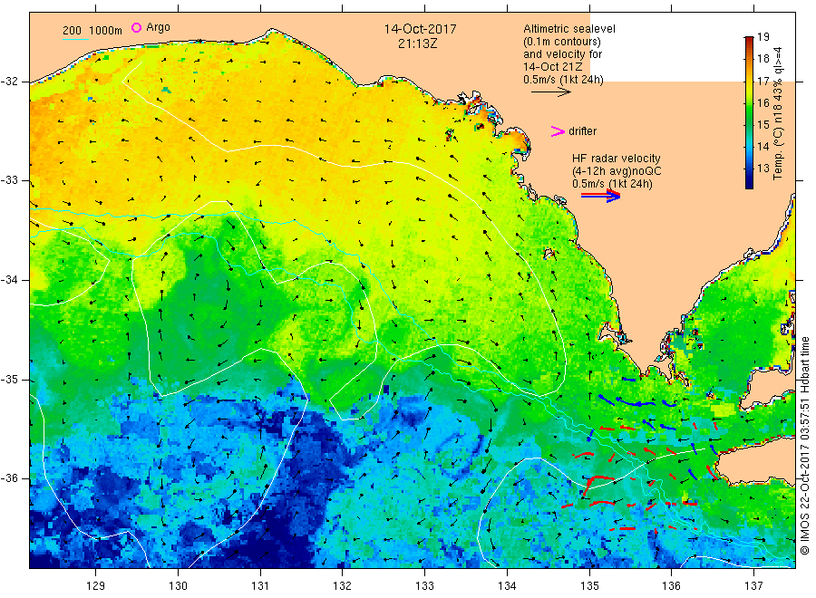This screenshot has width=816, height=598.
Task: Click the color bar value 16
Action: click(763, 103)
